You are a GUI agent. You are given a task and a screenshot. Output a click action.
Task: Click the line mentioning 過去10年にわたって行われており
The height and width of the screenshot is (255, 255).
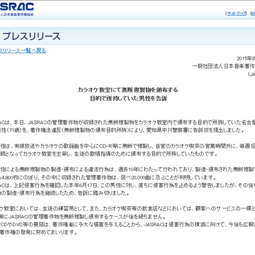click(127, 169)
